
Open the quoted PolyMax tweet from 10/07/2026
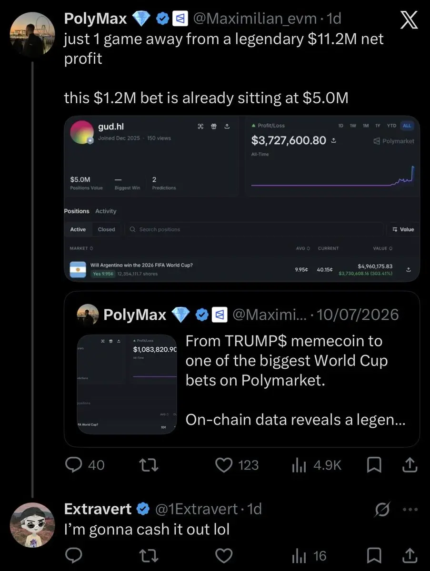tap(242, 369)
